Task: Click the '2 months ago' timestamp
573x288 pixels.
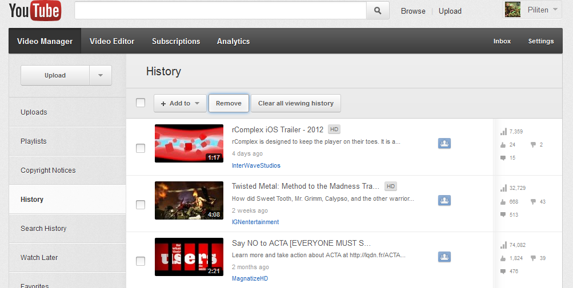Action: click(x=250, y=267)
